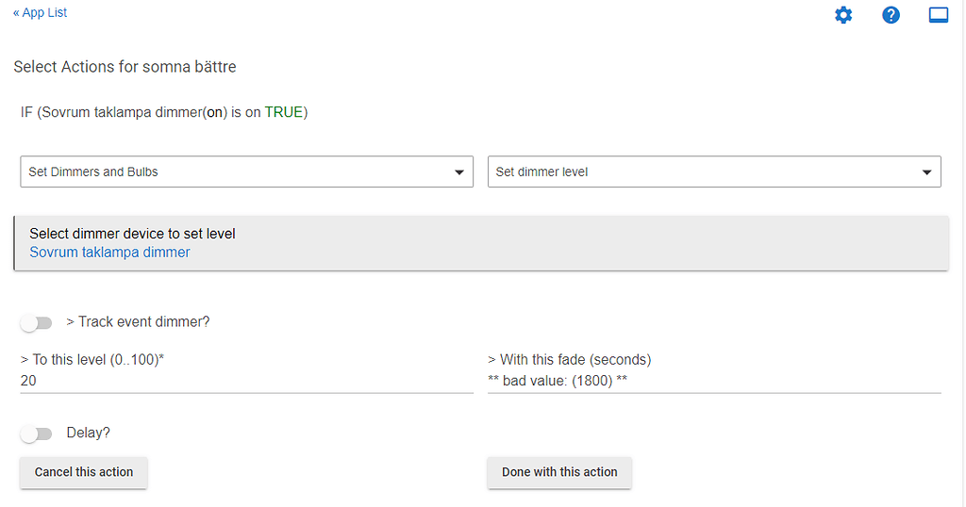Enable the Delay switch

click(x=37, y=434)
